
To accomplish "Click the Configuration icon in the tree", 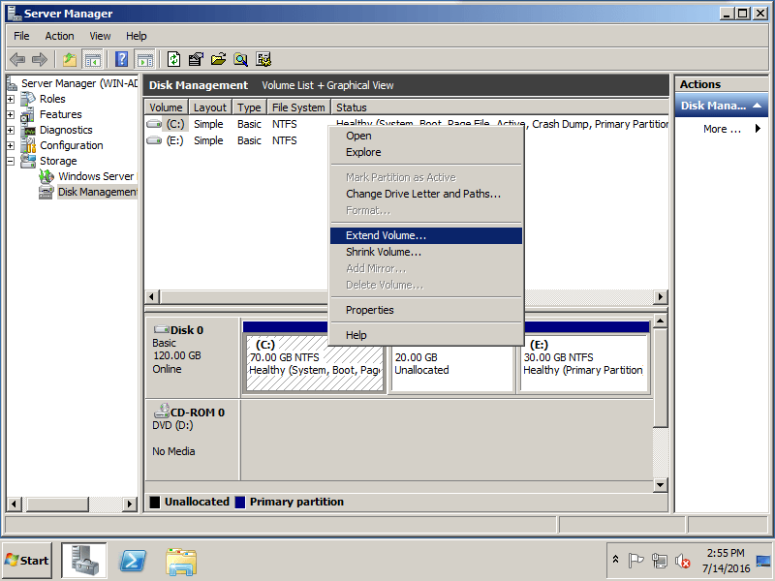I will [x=29, y=145].
